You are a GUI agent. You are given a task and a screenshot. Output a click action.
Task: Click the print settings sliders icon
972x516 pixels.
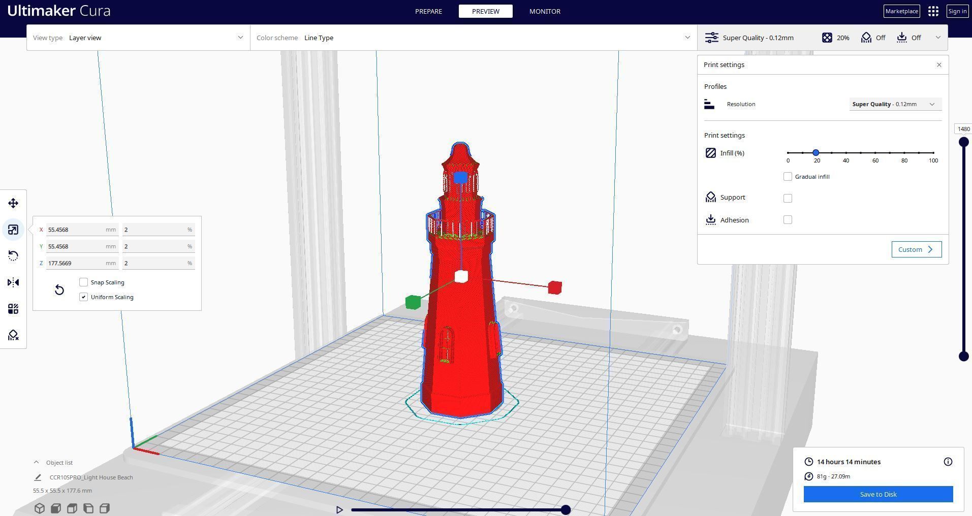pos(712,38)
